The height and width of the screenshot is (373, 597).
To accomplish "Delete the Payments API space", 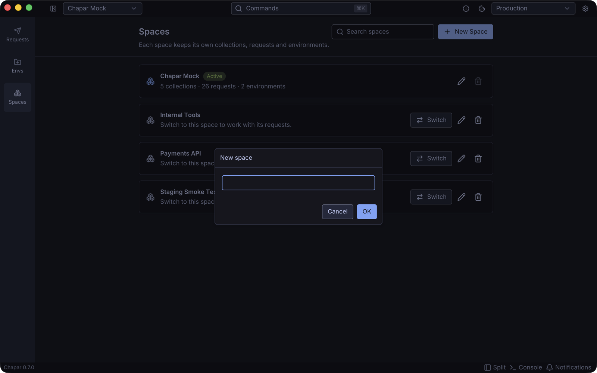I will 478,159.
